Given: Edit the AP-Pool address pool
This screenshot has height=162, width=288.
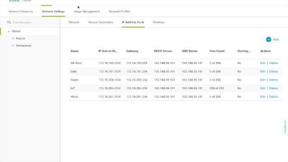Looking at the screenshot, I should coord(263,63).
